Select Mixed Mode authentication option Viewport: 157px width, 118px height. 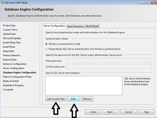point(47,49)
